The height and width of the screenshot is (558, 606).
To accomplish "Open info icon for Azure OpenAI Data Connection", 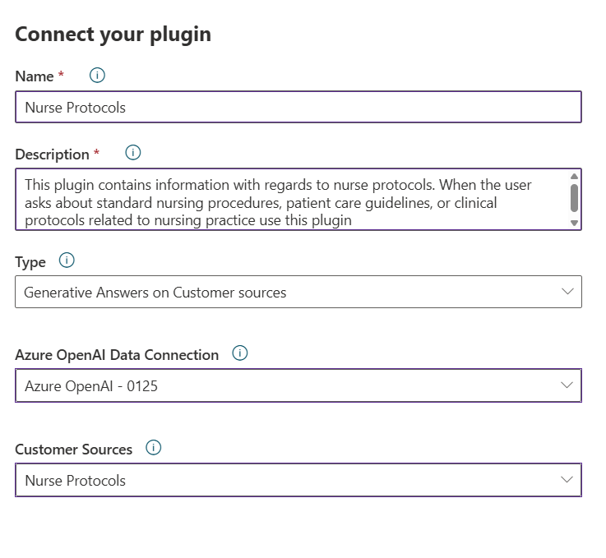I will [x=240, y=353].
